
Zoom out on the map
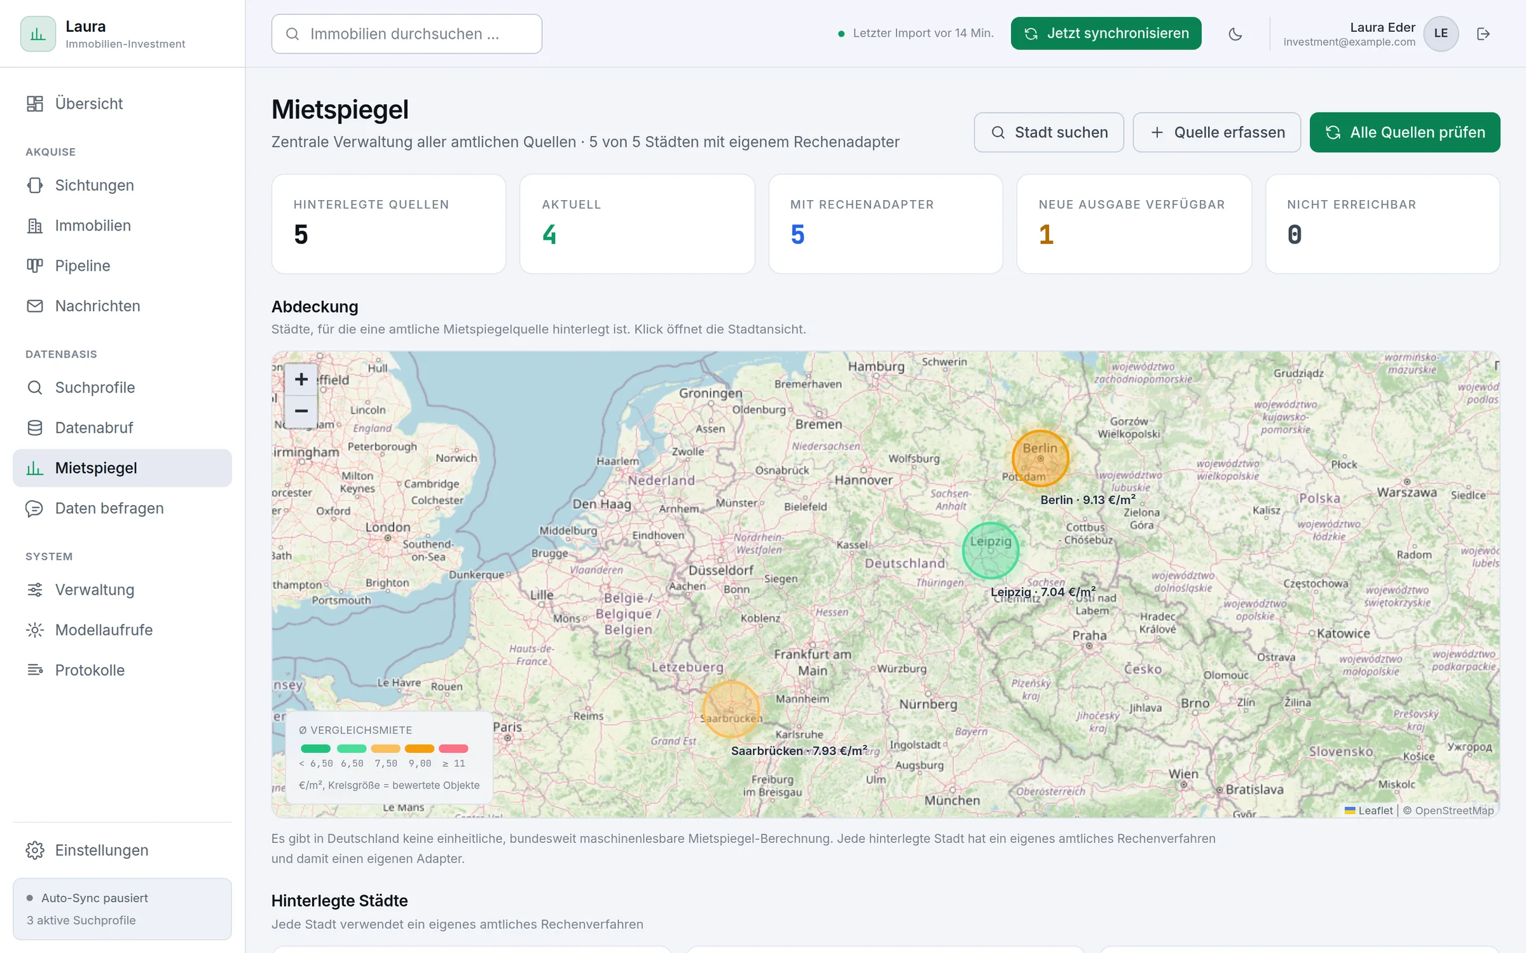(301, 411)
